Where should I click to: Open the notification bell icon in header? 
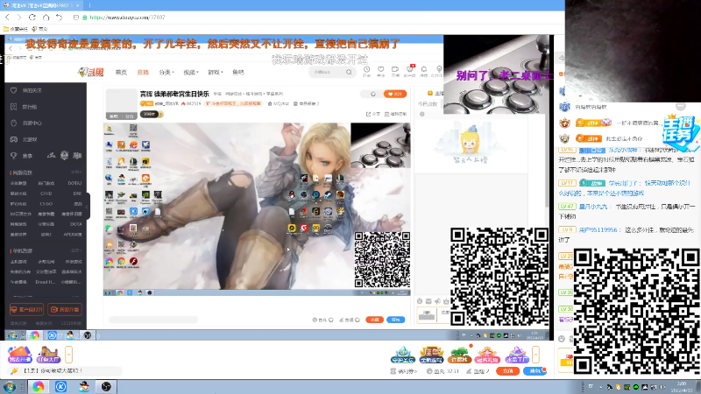(424, 71)
